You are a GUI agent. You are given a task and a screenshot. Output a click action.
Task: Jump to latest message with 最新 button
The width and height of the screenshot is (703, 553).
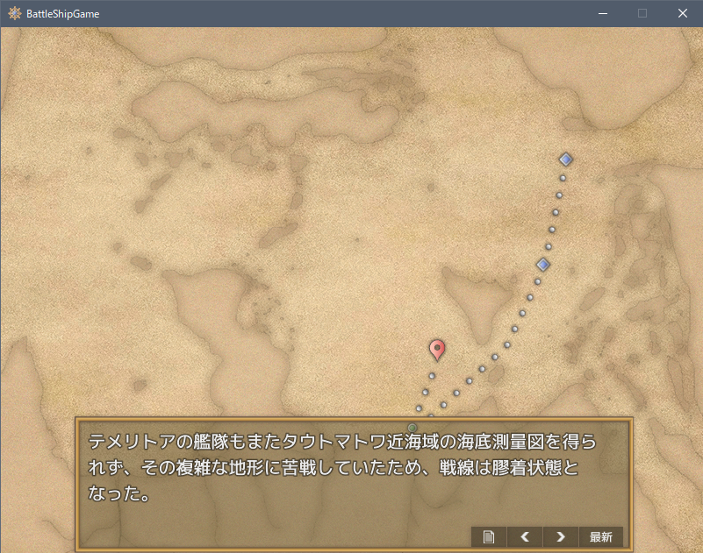[601, 536]
